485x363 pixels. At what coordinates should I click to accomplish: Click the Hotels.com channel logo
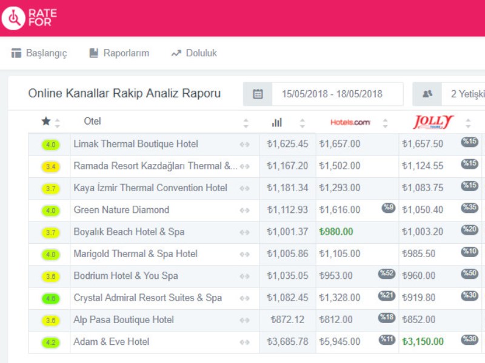pyautogui.click(x=350, y=122)
